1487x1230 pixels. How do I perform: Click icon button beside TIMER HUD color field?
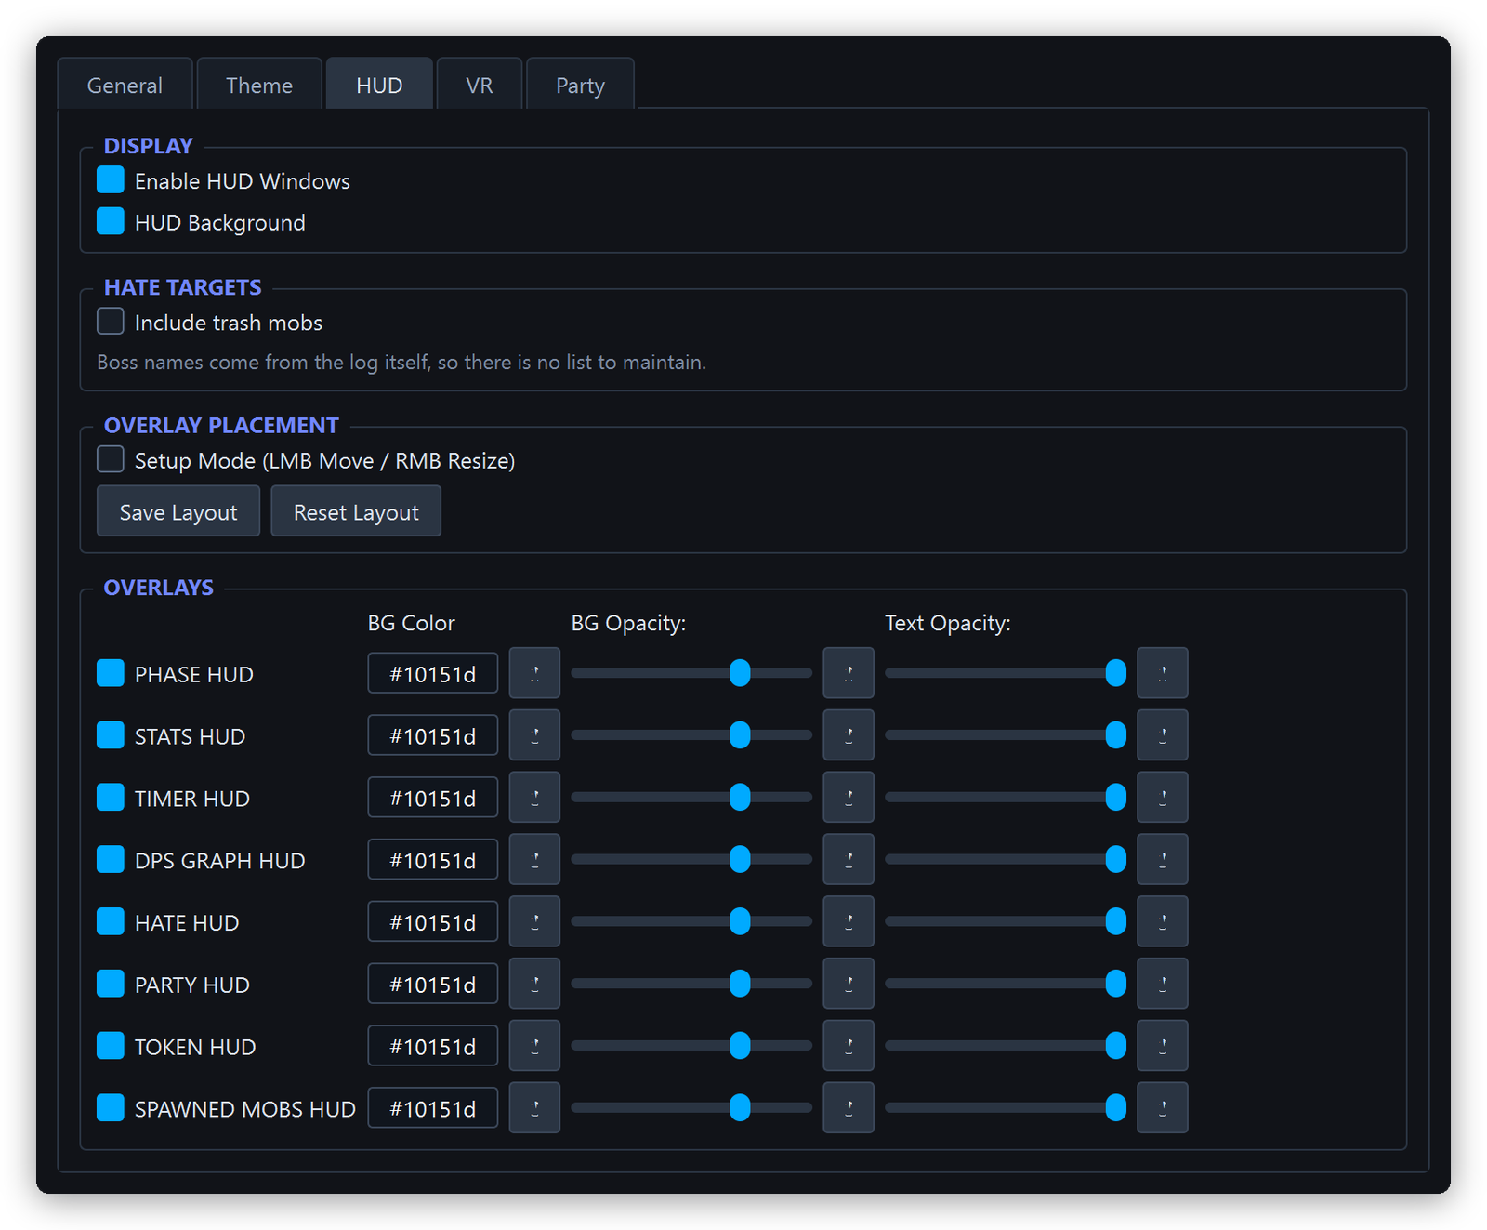pos(534,798)
